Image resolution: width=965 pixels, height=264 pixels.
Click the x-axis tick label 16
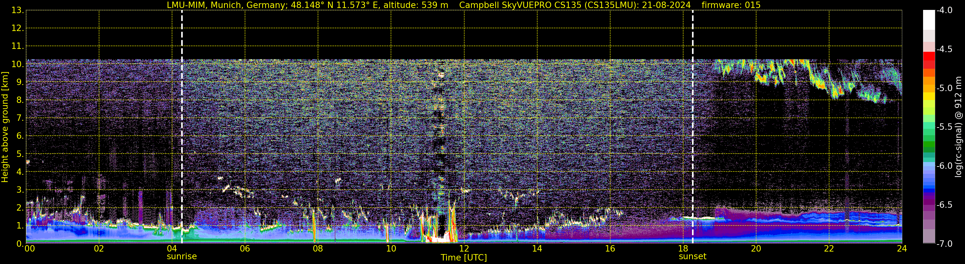[x=610, y=248]
